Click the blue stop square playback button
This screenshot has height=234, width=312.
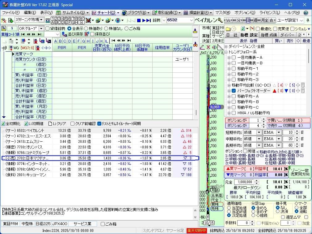click(139, 20)
